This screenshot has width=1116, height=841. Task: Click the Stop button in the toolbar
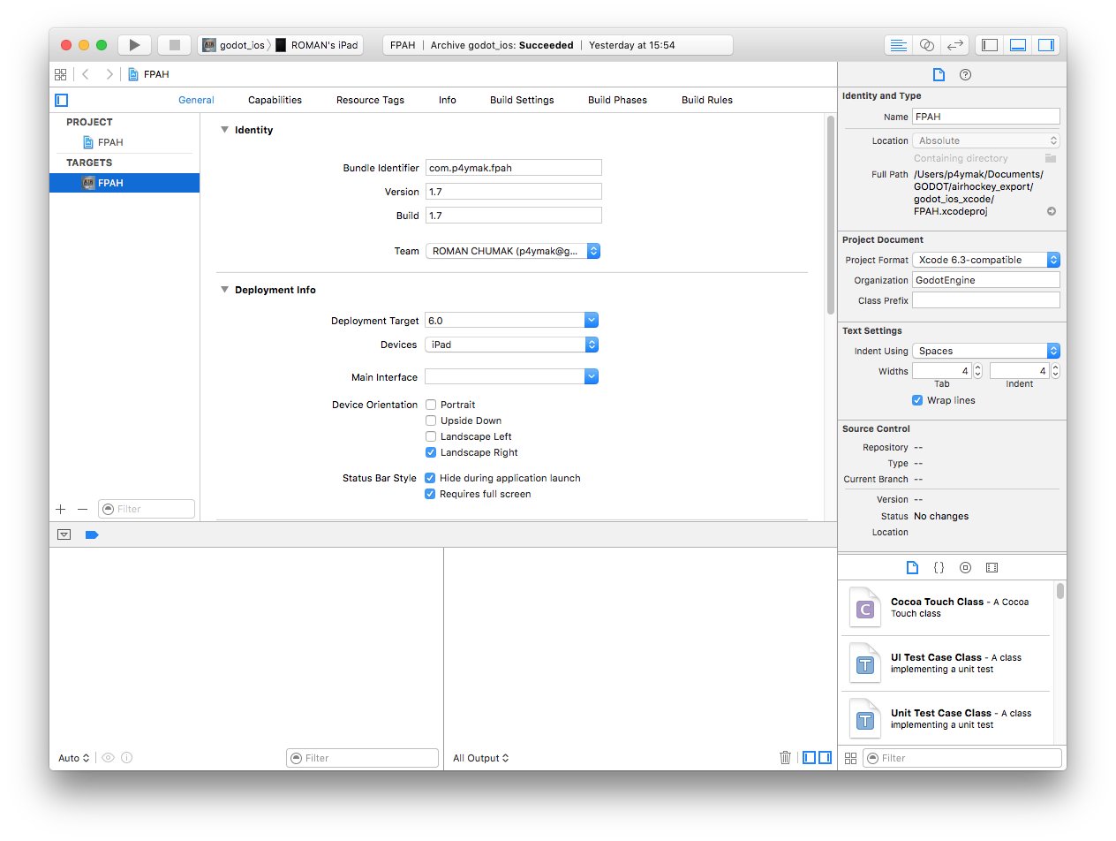click(174, 45)
